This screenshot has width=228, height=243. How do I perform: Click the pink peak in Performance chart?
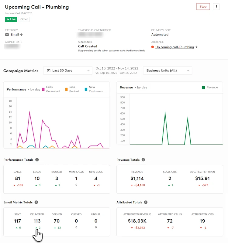[x=29, y=112]
